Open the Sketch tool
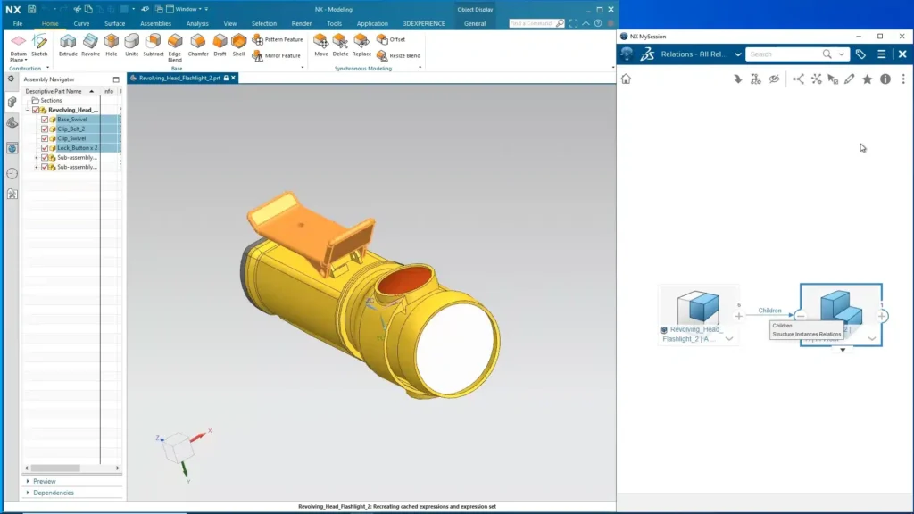 point(38,43)
